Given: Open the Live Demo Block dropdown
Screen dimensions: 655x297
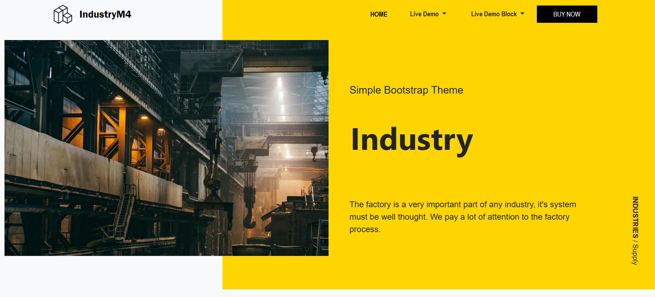Looking at the screenshot, I should tap(494, 14).
